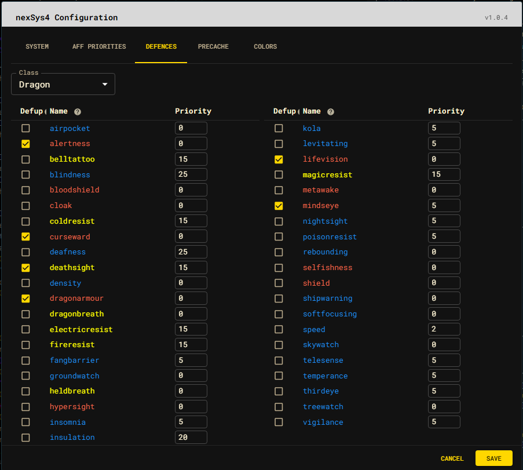This screenshot has width=523, height=470.
Task: Click the hypersight defence name
Action: tap(72, 407)
